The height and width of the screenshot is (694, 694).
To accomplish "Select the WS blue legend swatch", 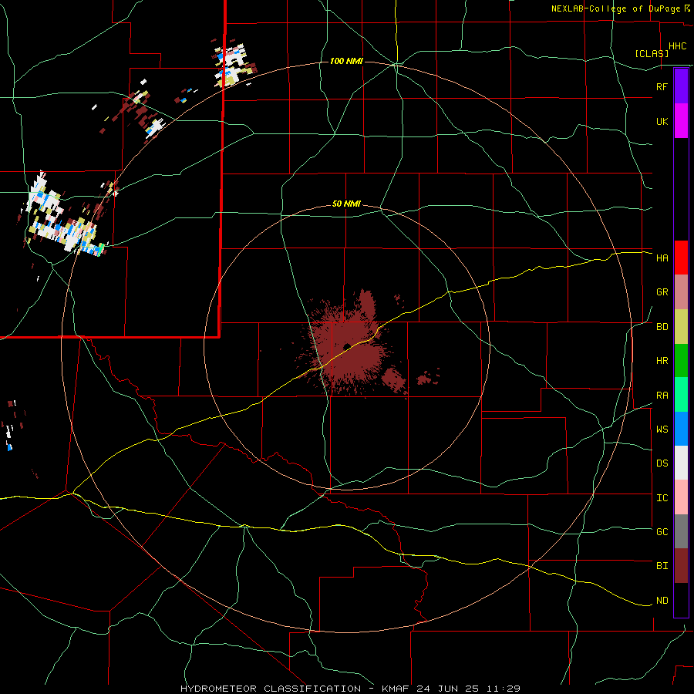I will coord(681,429).
